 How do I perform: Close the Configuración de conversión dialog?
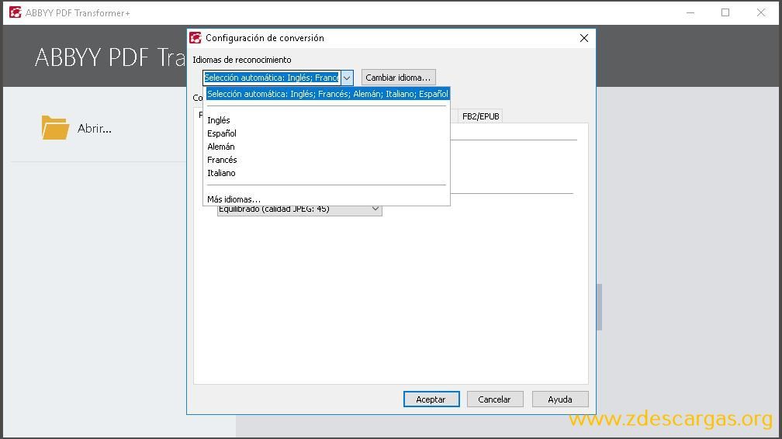[x=584, y=38]
